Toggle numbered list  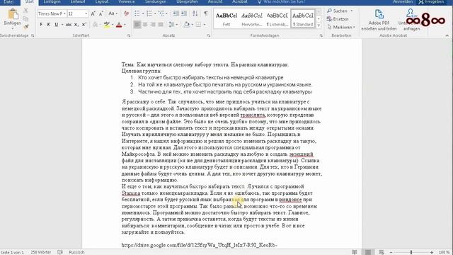149,13
